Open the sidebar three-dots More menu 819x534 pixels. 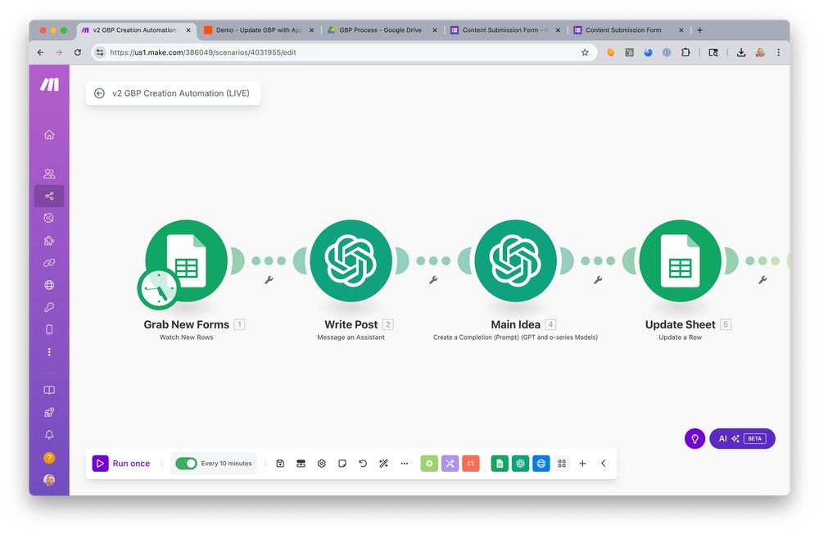[49, 352]
